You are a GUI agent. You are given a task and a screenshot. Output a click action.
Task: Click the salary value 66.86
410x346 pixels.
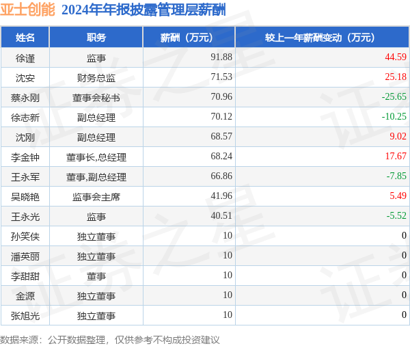pos(221,176)
